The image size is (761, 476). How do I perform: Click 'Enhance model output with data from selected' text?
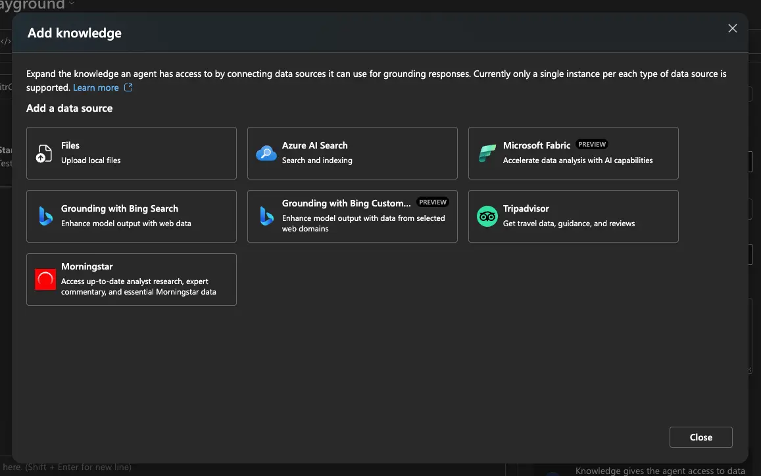[x=364, y=218]
